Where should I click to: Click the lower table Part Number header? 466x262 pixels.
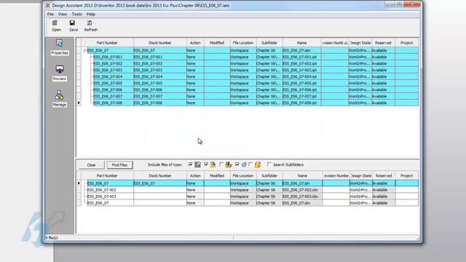coord(107,175)
